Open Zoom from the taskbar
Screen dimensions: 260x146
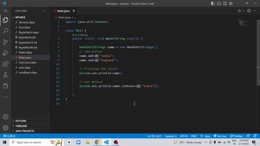pos(78,142)
